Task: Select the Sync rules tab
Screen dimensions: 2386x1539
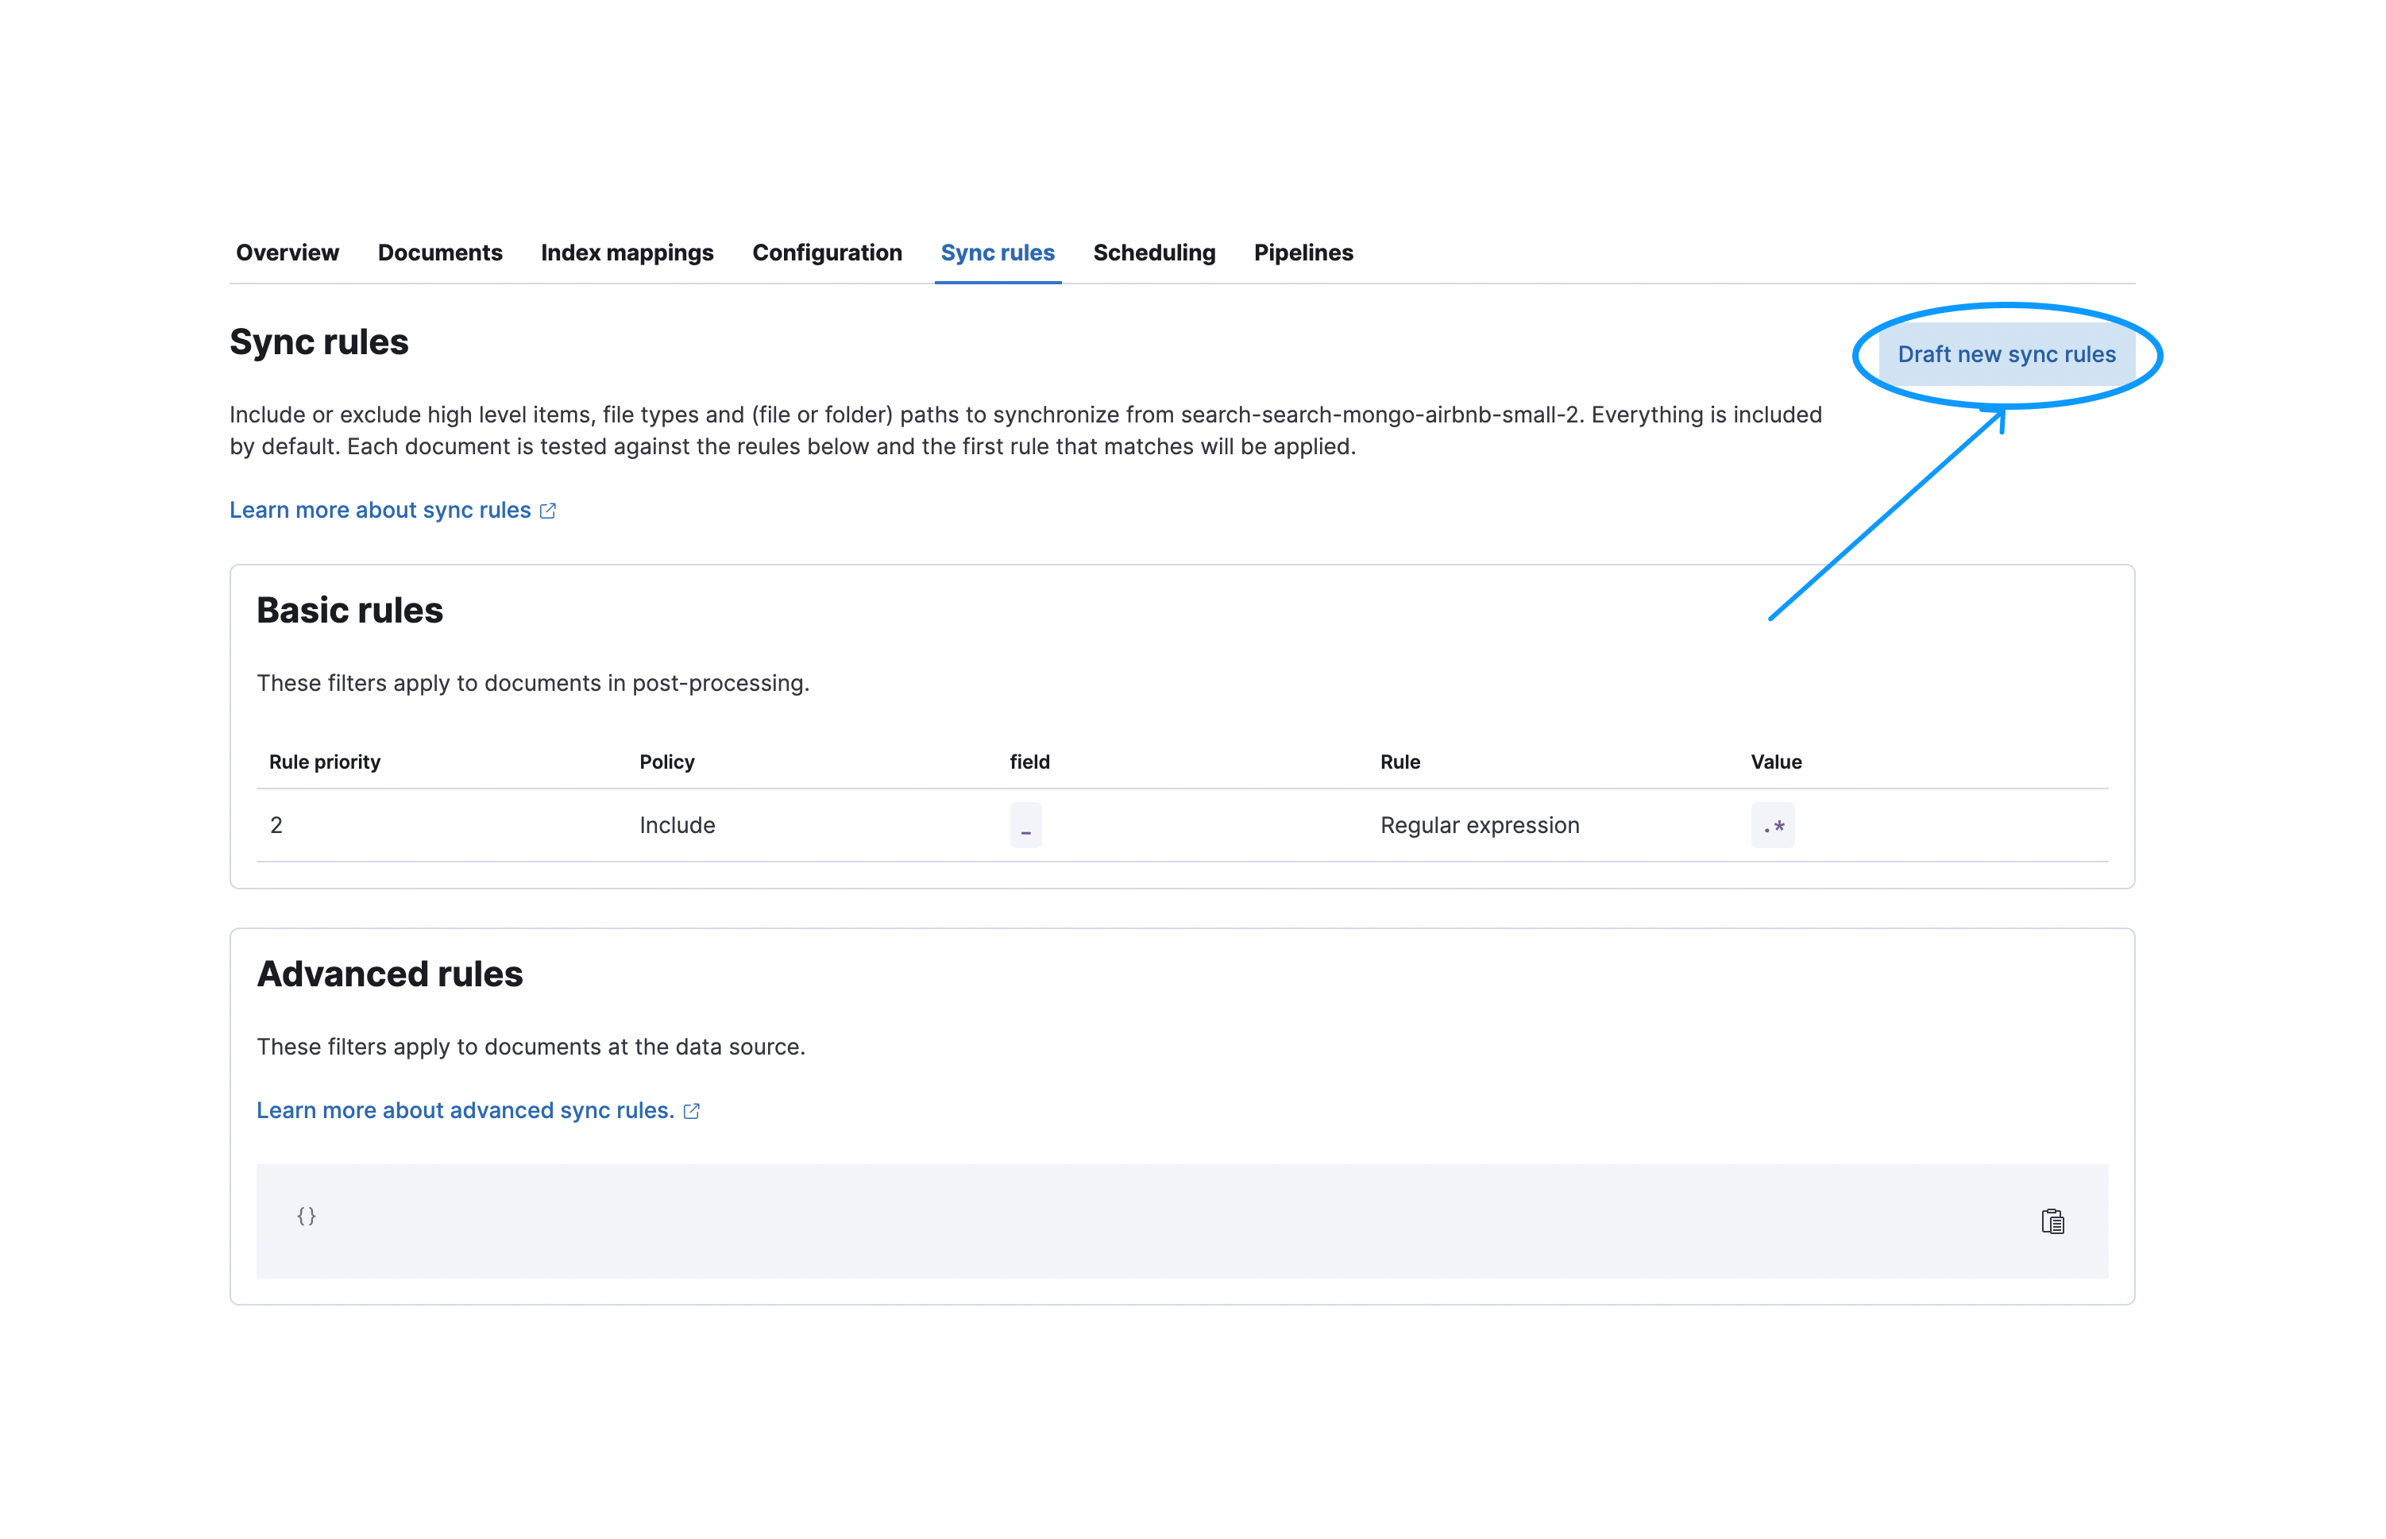Action: [997, 253]
